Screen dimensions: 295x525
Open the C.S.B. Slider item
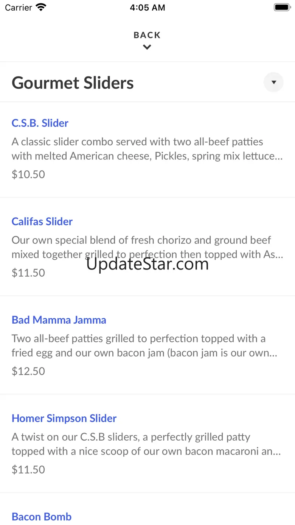click(x=40, y=123)
